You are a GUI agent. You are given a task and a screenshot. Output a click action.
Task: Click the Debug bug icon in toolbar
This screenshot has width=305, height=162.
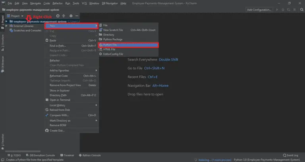pos(283,10)
